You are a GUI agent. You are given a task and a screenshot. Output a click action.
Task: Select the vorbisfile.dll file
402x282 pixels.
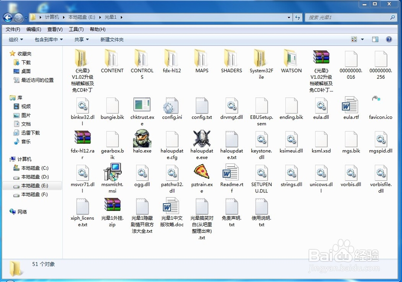381,173
